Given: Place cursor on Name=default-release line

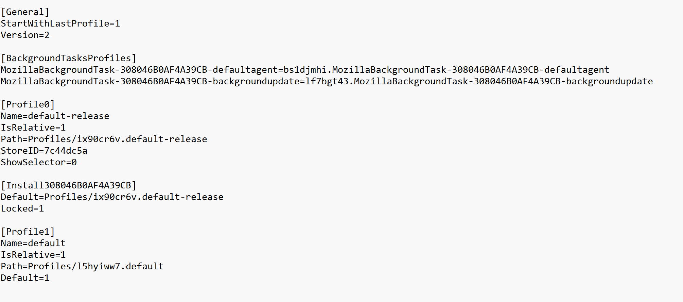Looking at the screenshot, I should [x=55, y=116].
